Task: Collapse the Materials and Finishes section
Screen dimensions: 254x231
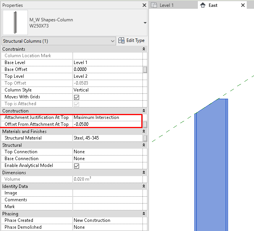Action: [x=144, y=131]
